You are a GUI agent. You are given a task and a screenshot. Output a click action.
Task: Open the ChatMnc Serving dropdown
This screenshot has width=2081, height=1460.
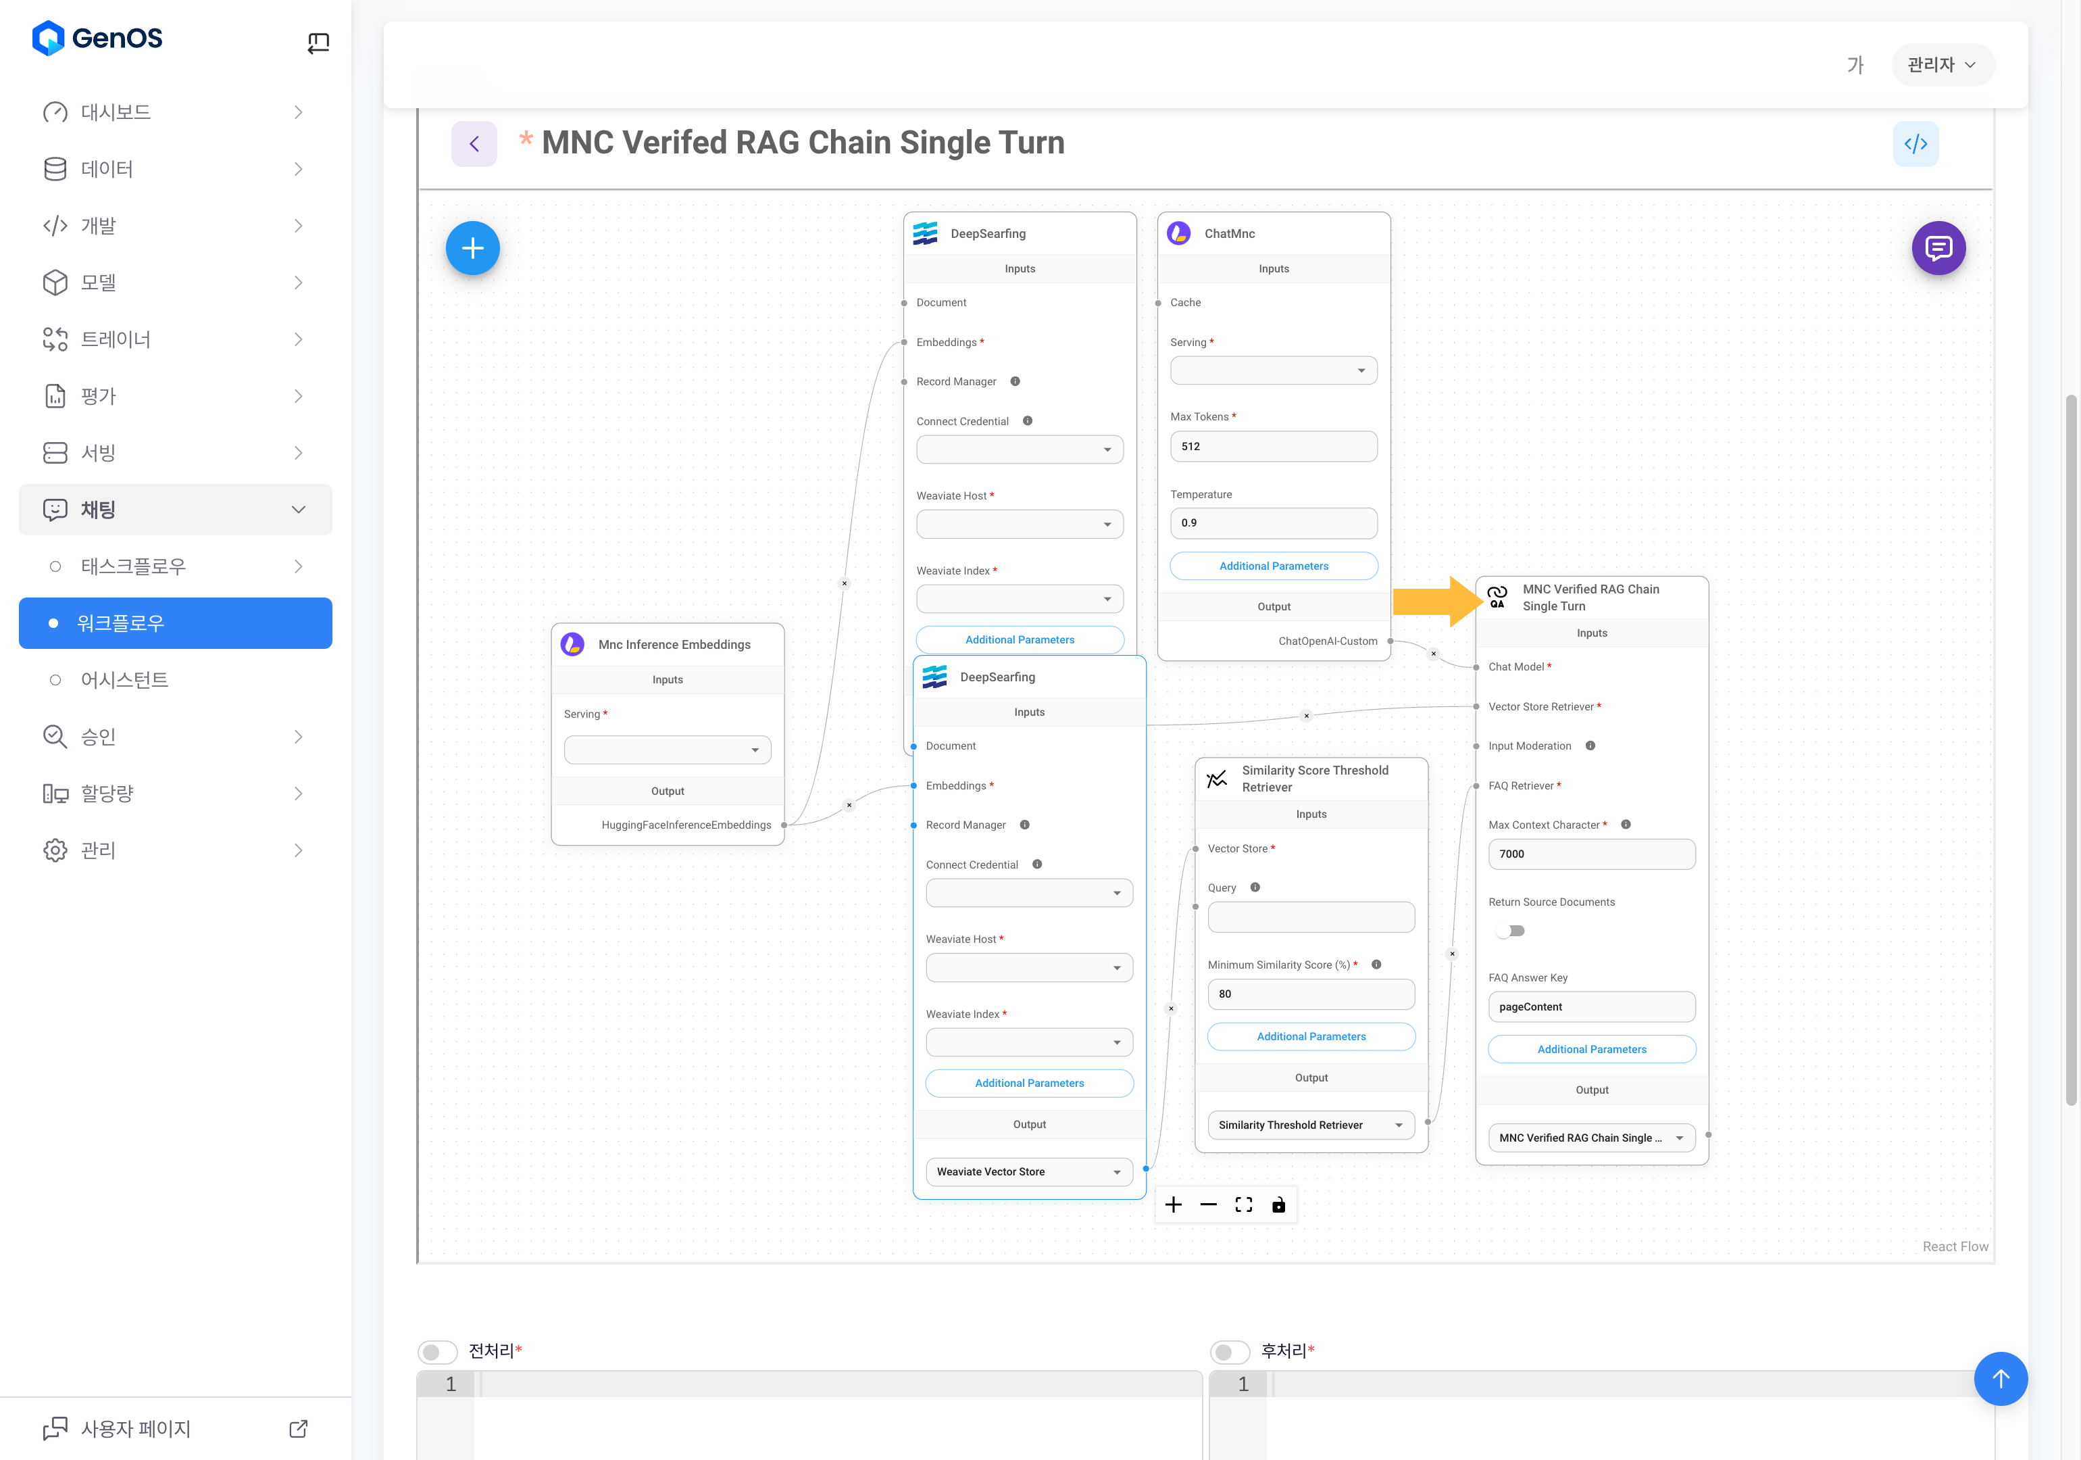pos(1272,370)
